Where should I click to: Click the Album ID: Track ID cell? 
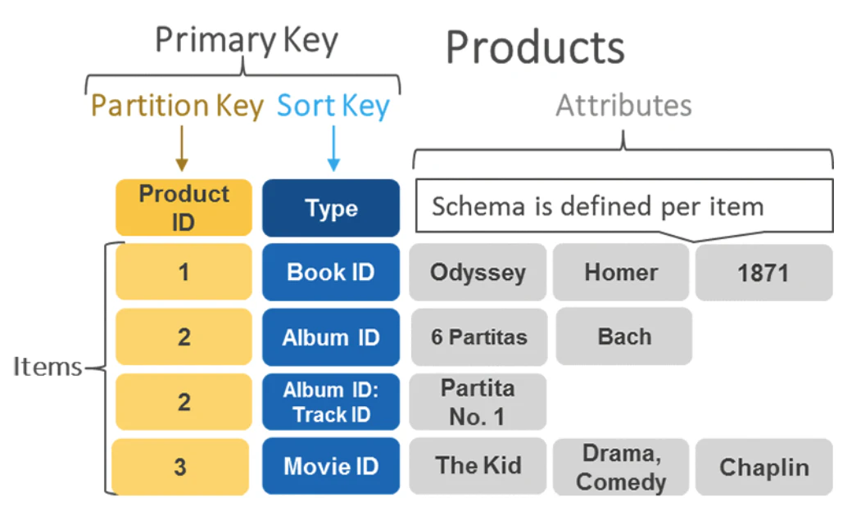(331, 402)
